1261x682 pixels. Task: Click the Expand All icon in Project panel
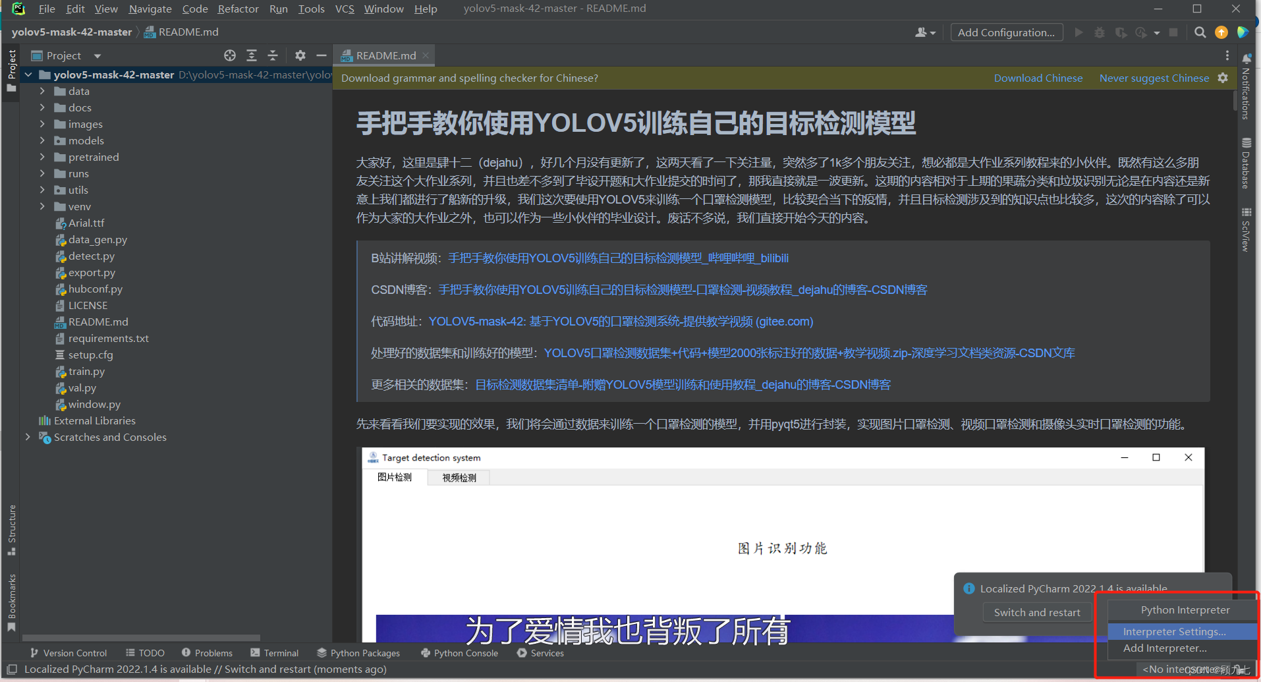pos(252,55)
